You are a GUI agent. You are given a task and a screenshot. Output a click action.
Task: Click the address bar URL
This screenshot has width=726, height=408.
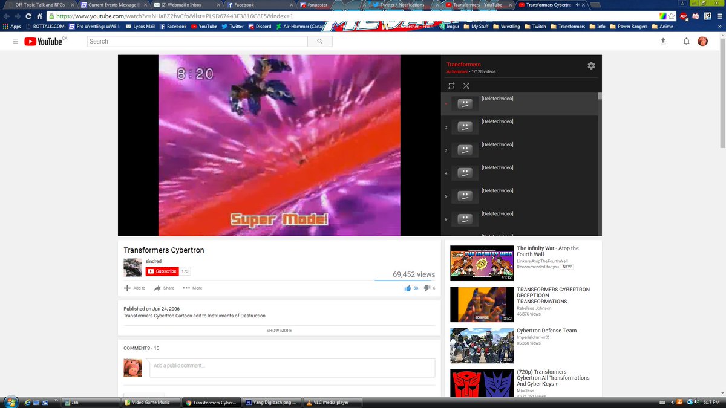tap(175, 16)
